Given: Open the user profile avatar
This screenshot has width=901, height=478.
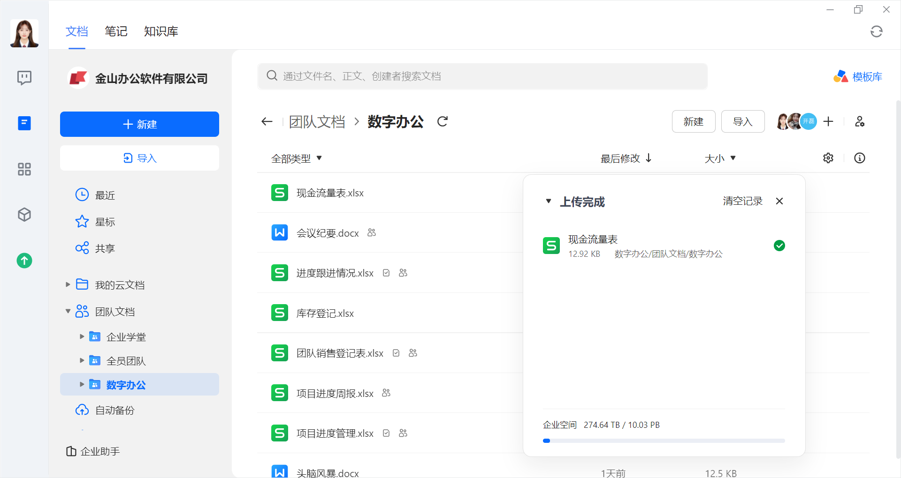Looking at the screenshot, I should click(24, 33).
